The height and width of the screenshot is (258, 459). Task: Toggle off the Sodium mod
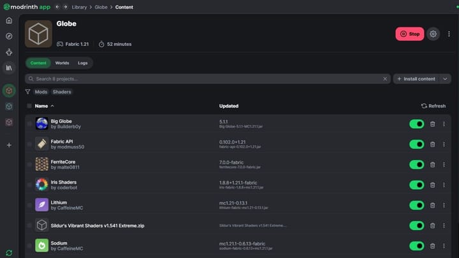tap(416, 246)
